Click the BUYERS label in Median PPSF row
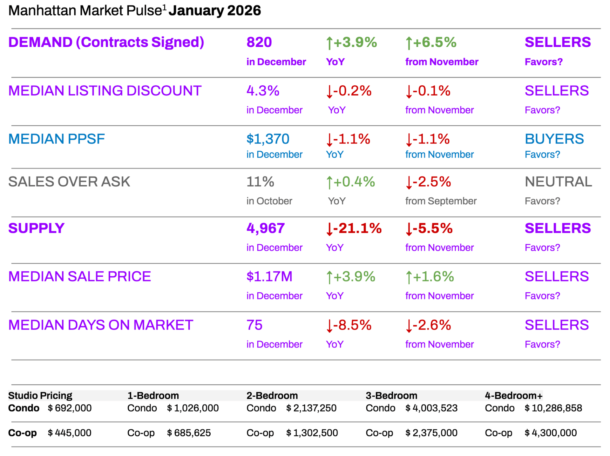Screen dimensions: 610x456 pos(554,139)
